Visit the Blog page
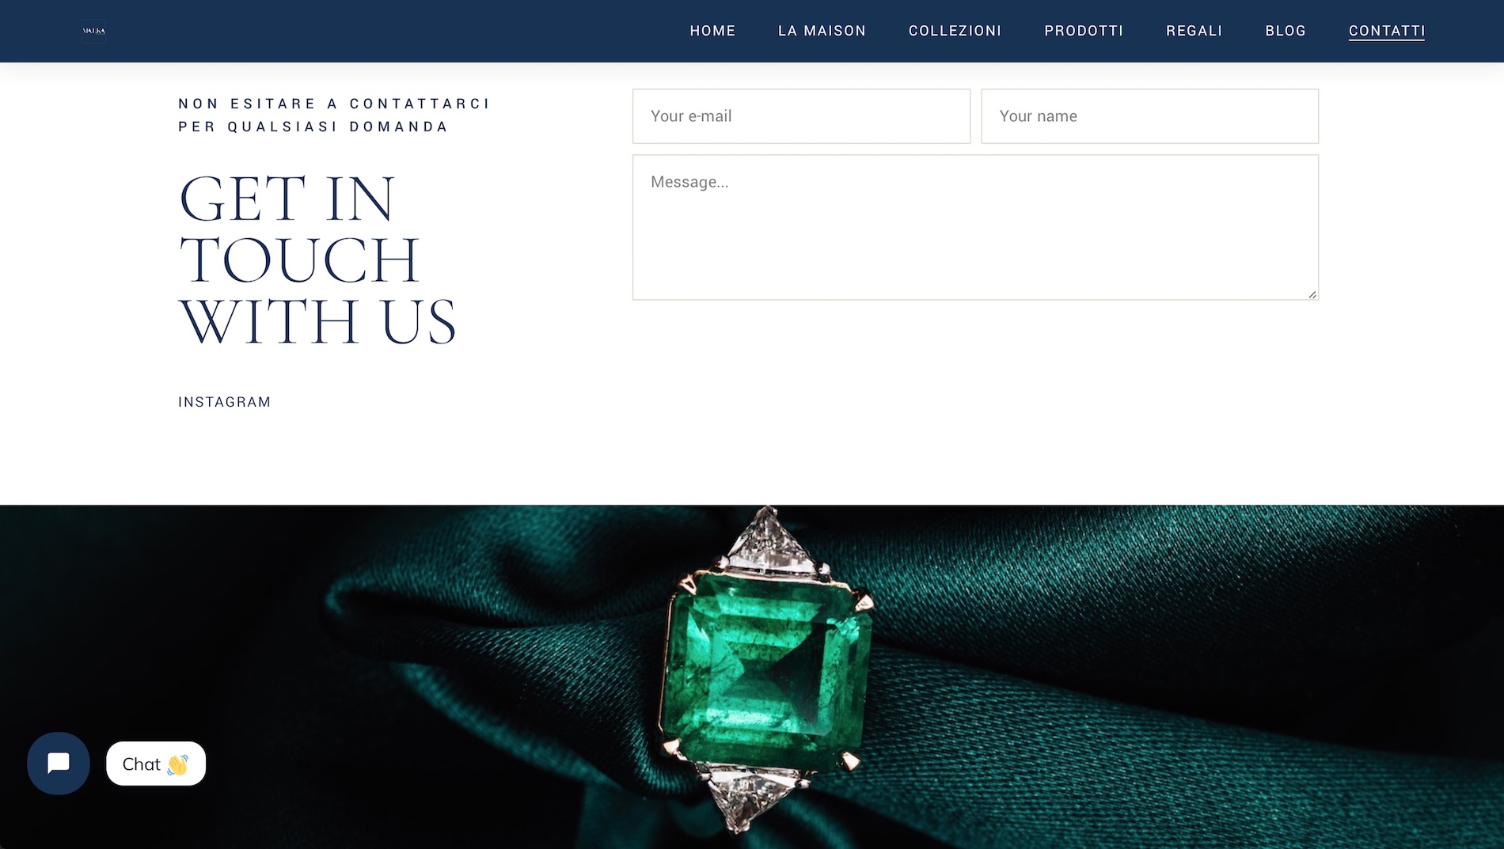Screen dimensions: 1504x849 point(1286,31)
